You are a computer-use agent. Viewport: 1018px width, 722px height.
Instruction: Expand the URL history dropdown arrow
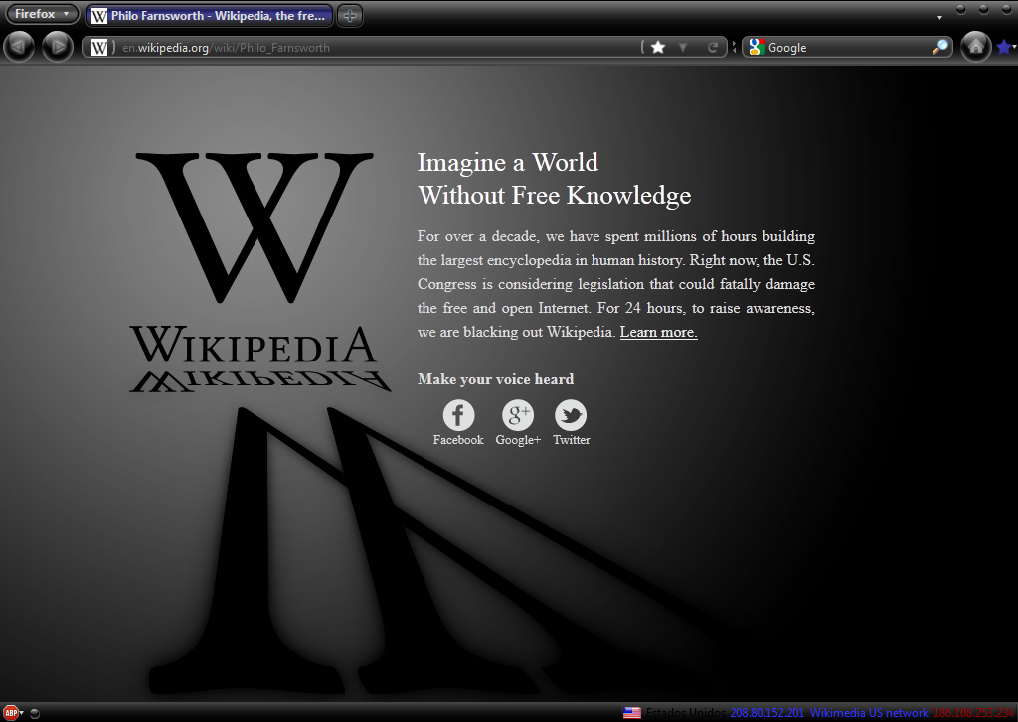tap(683, 47)
